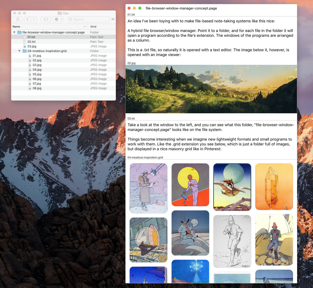Click the 'Folder' kind of the grid folder

click(x=94, y=51)
